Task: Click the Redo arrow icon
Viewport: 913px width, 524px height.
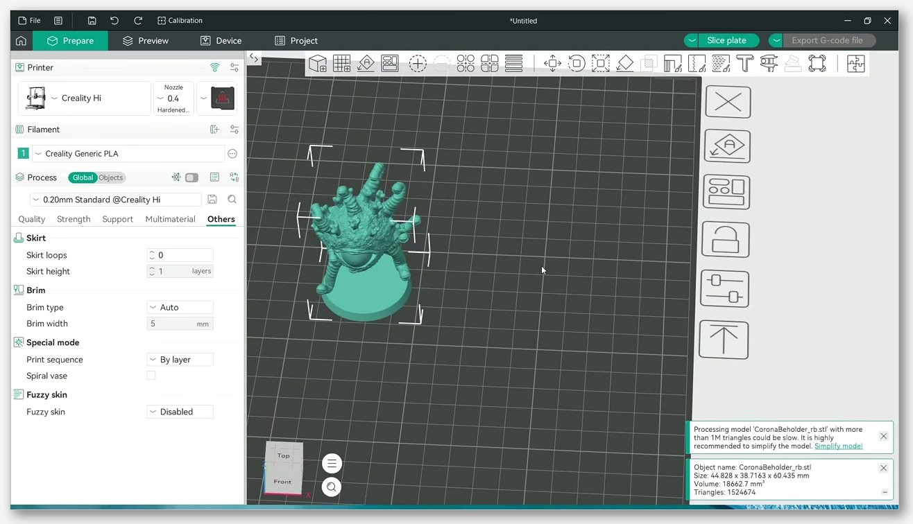Action: pos(138,20)
